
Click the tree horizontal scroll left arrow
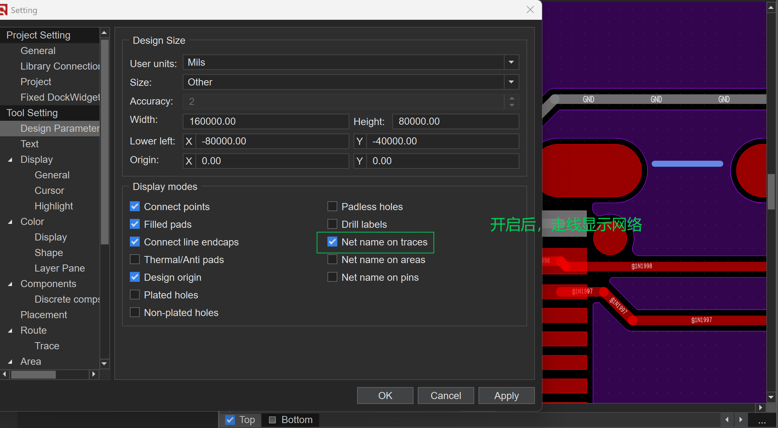click(4, 374)
